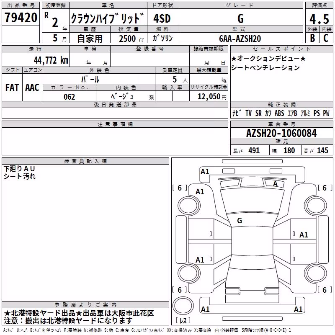The width and height of the screenshot is (335, 335).
Task: Select the FAT shift value
Action: [x=12, y=88]
